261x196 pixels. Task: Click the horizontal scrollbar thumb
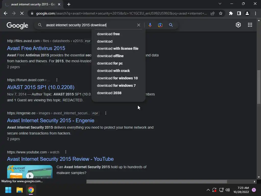(x=157, y=181)
